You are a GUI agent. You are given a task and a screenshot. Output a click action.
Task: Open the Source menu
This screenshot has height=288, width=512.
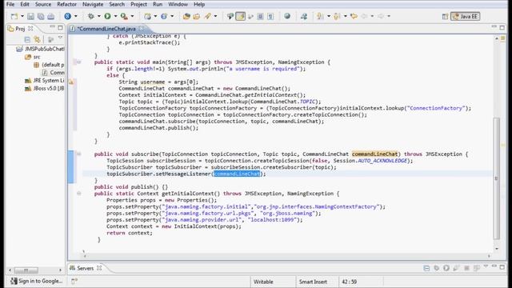[x=43, y=4]
